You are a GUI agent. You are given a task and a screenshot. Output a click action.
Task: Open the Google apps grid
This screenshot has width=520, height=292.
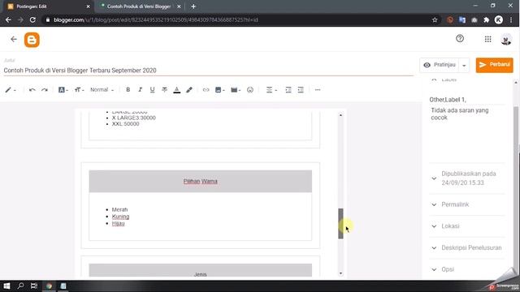(x=487, y=40)
